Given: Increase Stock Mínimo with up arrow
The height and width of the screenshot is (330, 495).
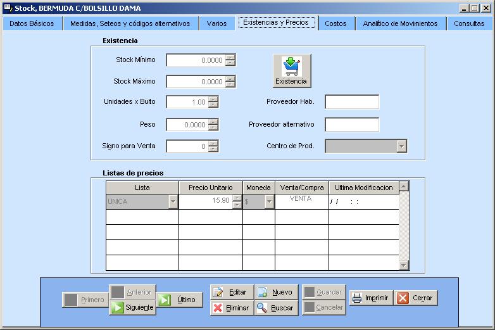Looking at the screenshot, I should pos(230,57).
